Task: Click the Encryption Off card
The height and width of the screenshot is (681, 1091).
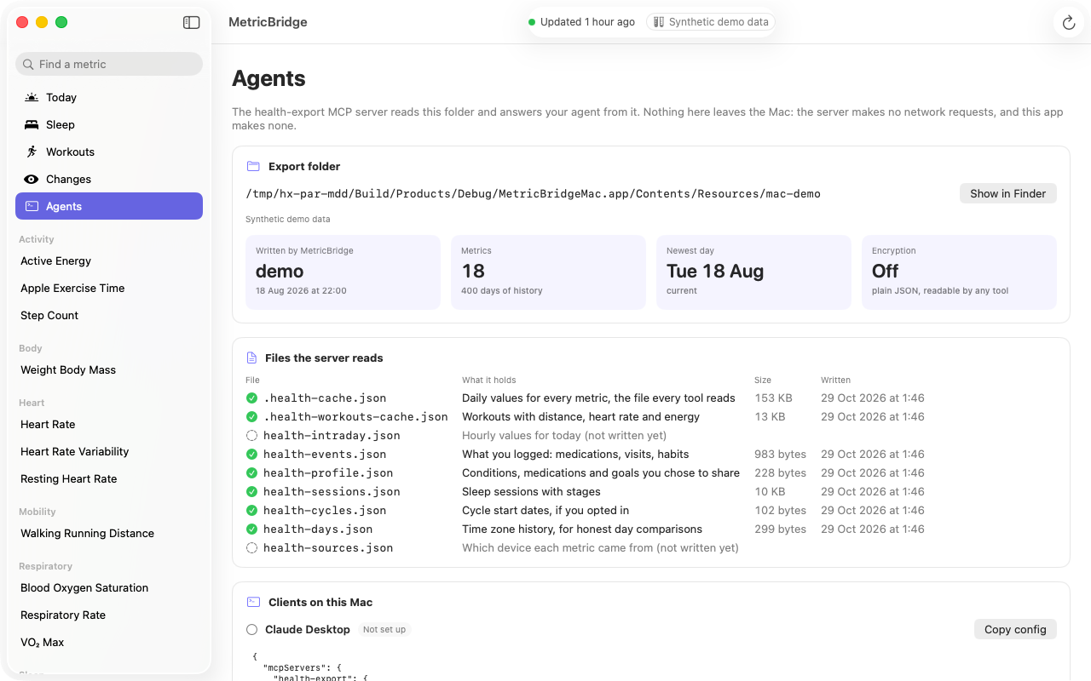Action: click(959, 272)
